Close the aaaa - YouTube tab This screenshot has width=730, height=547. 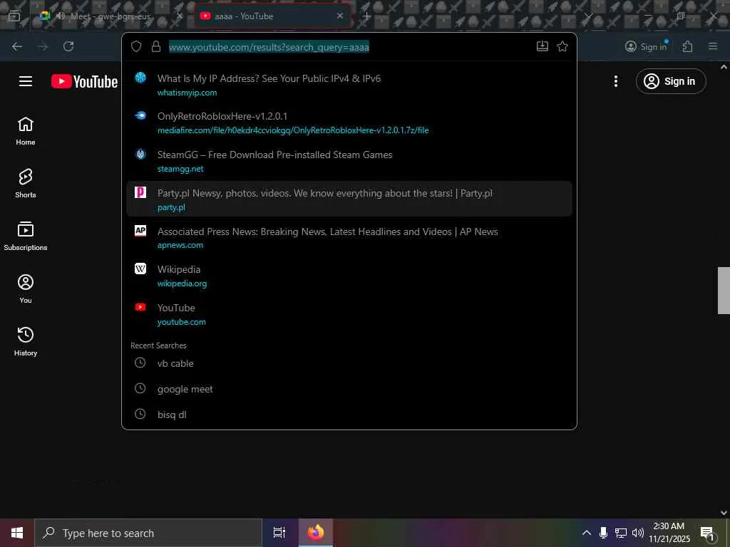tap(340, 16)
